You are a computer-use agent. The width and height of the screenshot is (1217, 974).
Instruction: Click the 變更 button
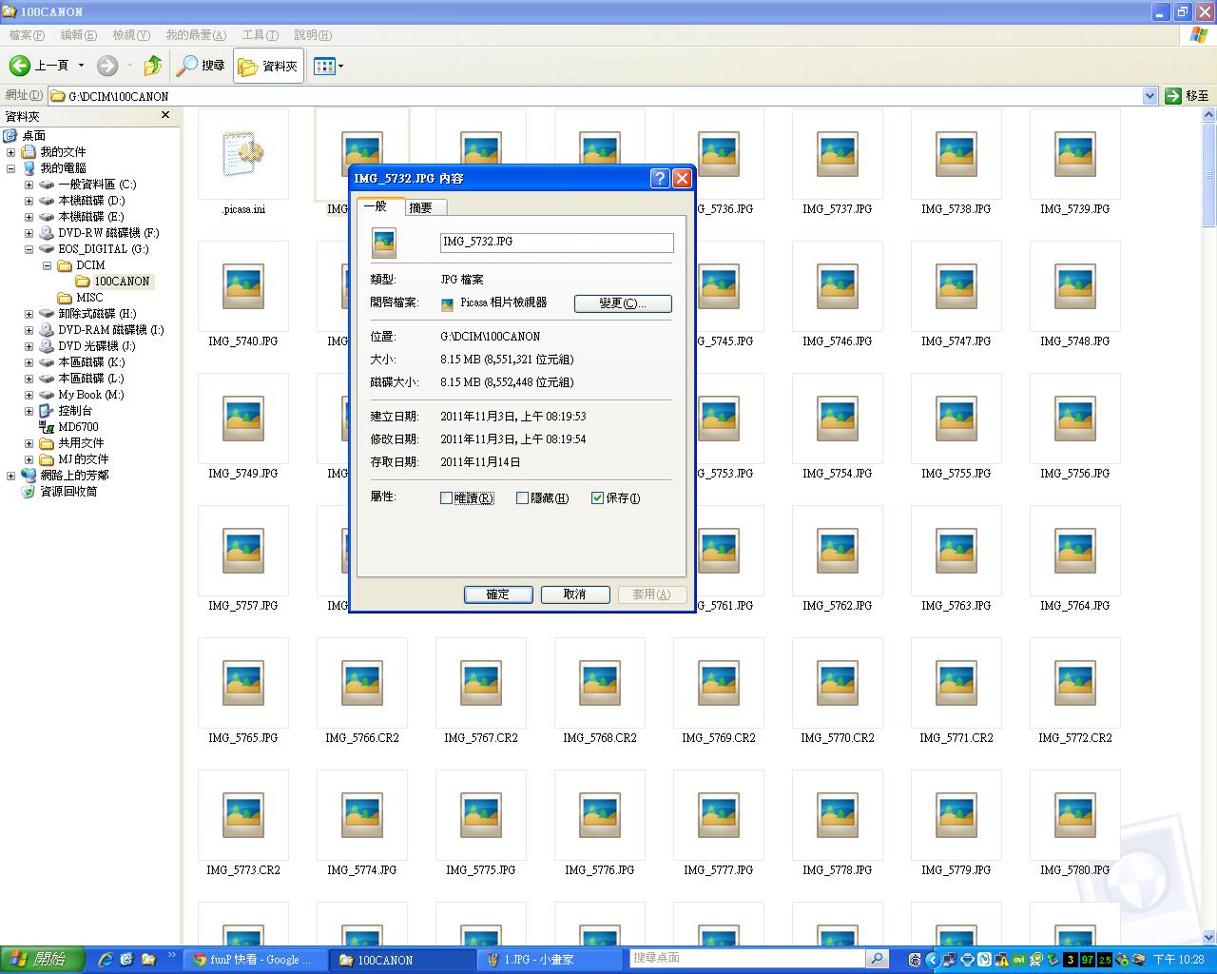623,303
